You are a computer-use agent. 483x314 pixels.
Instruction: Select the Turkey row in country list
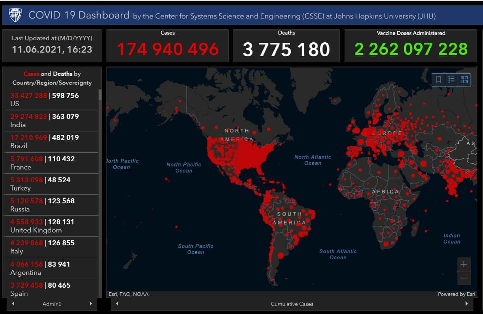click(51, 184)
